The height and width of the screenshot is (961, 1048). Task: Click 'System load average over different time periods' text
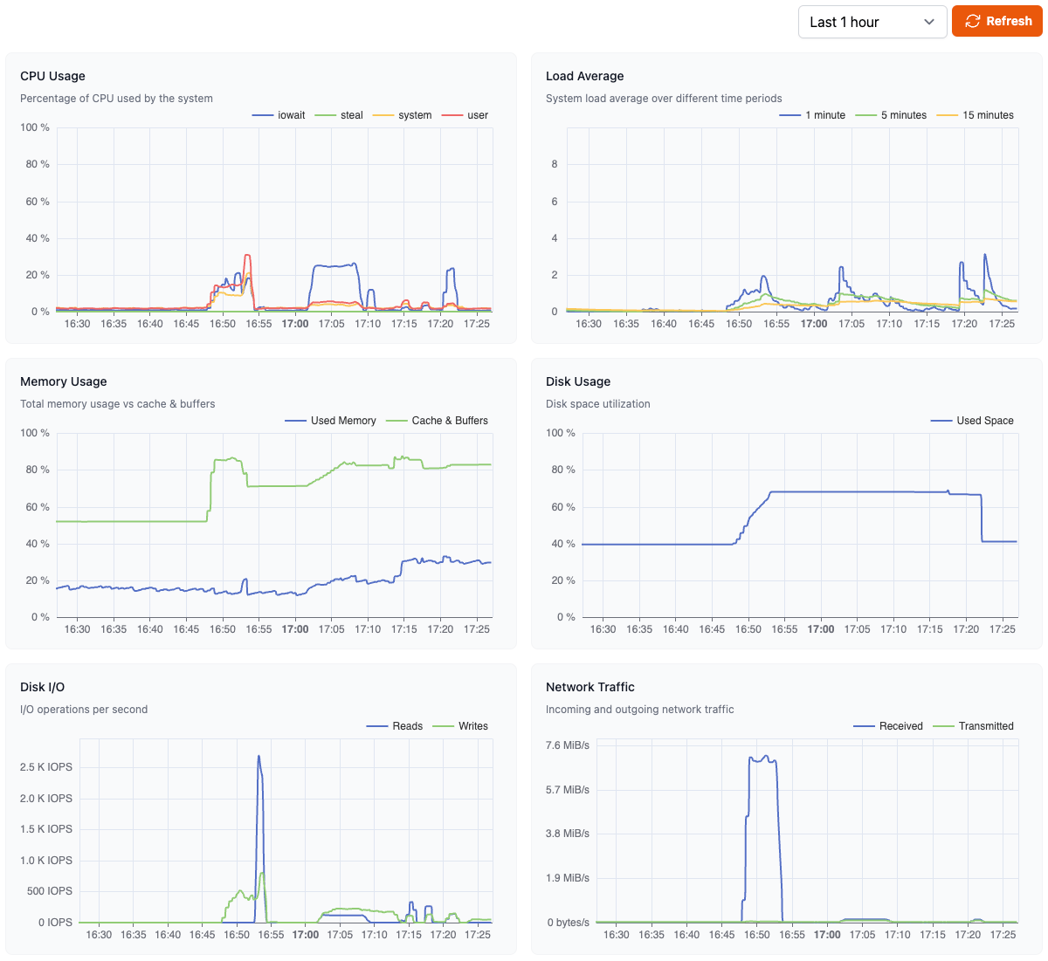pos(664,99)
